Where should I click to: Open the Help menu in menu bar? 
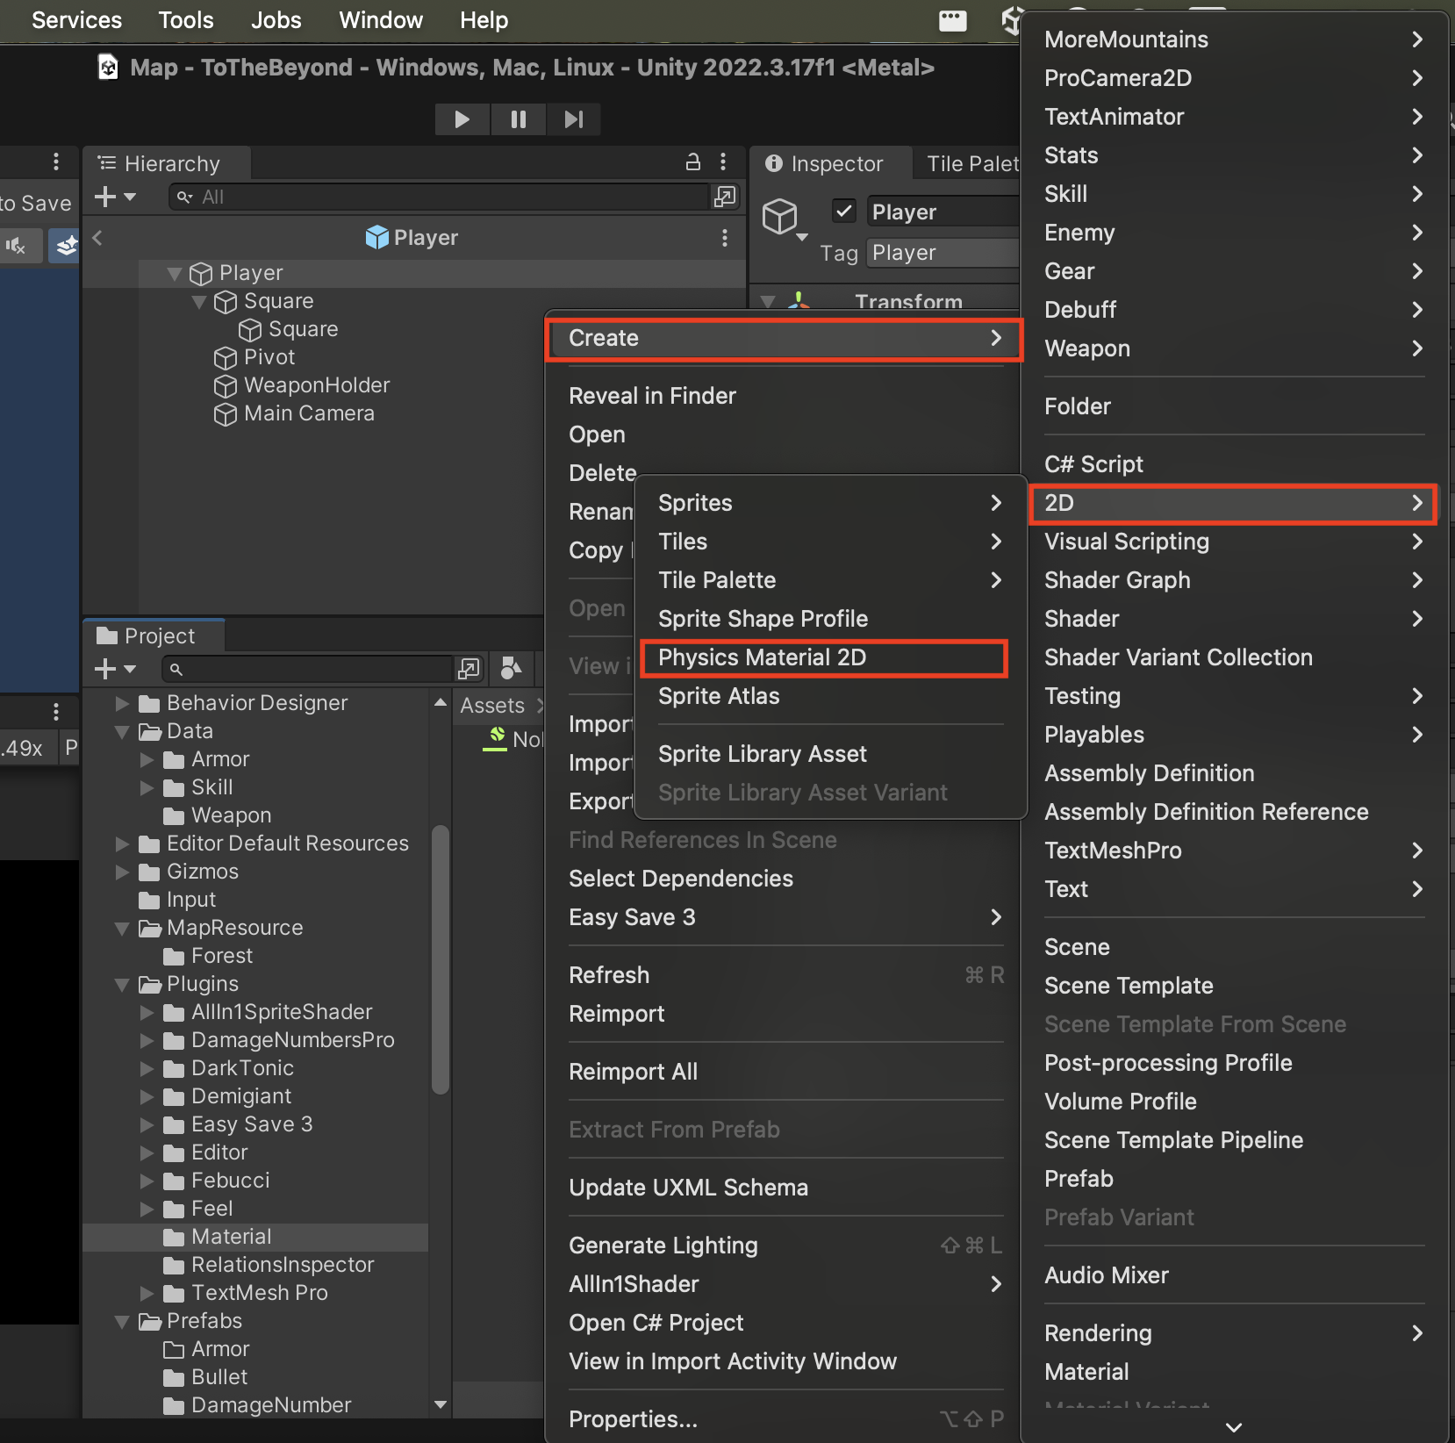[x=484, y=20]
